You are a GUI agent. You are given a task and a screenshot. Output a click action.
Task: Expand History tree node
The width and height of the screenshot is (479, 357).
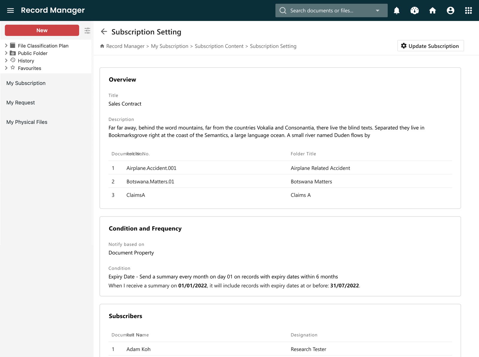[6, 60]
